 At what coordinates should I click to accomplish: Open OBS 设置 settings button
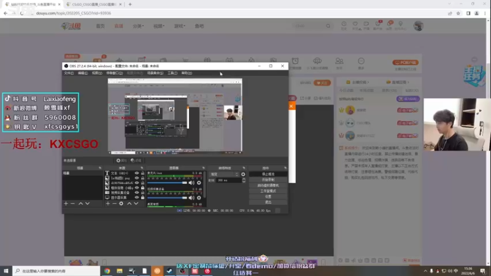coord(268,196)
